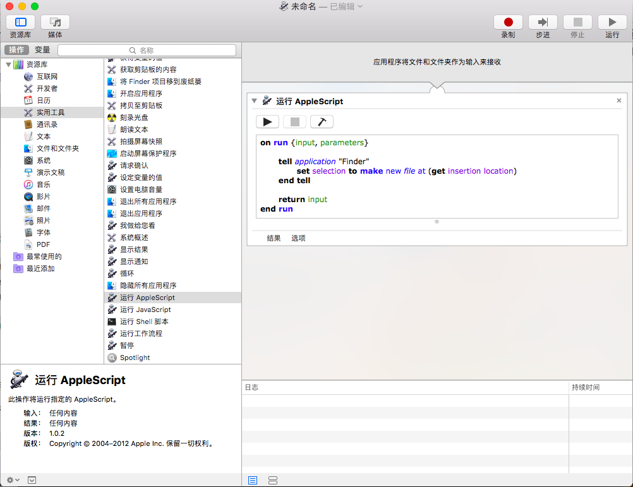Select the 开启应用程序 action
The height and width of the screenshot is (487, 633).
173,93
